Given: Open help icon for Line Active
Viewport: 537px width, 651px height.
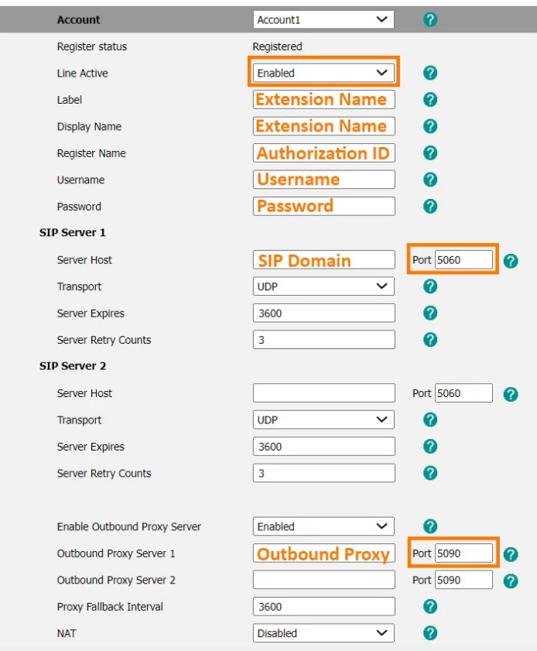Looking at the screenshot, I should pos(430,73).
